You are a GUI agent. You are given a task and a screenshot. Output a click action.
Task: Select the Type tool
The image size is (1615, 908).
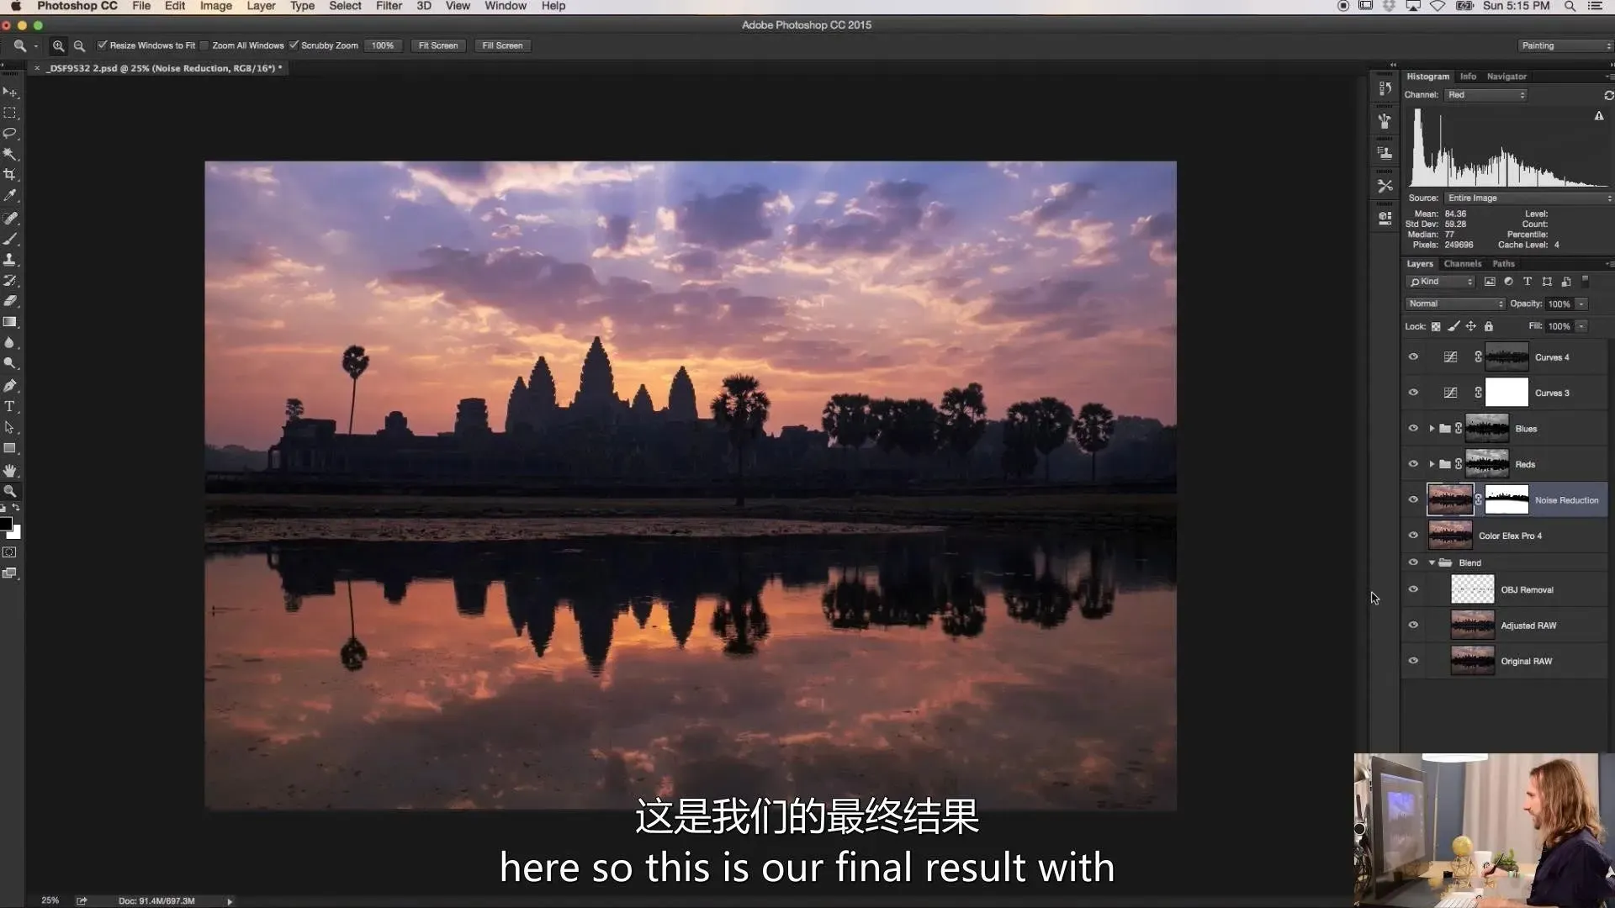tap(10, 406)
